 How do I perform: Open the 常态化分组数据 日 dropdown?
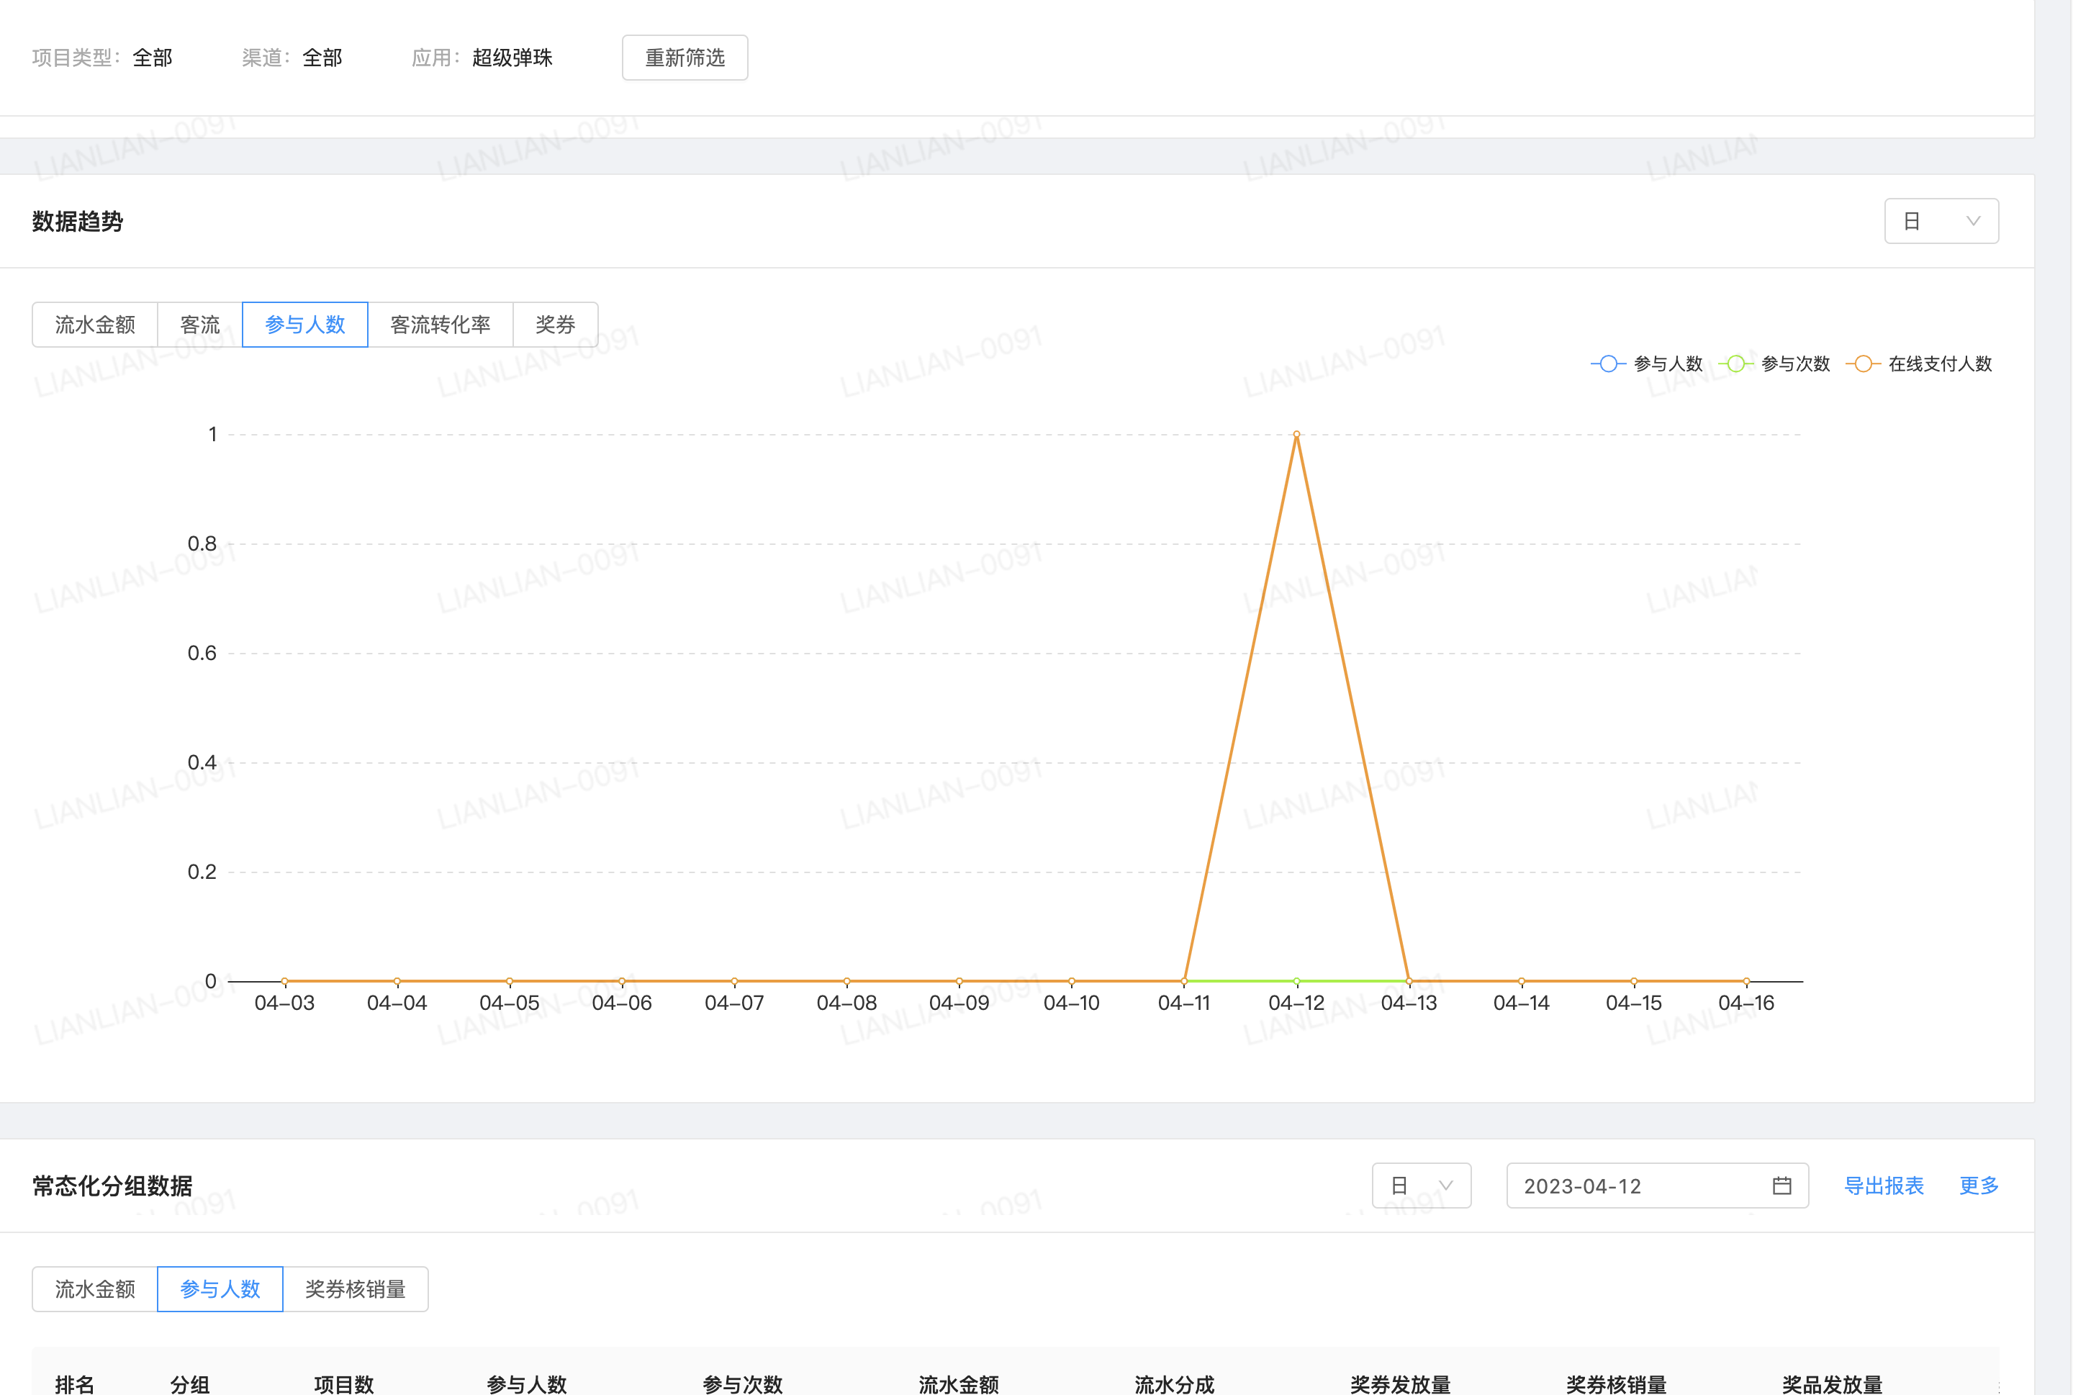pyautogui.click(x=1421, y=1185)
